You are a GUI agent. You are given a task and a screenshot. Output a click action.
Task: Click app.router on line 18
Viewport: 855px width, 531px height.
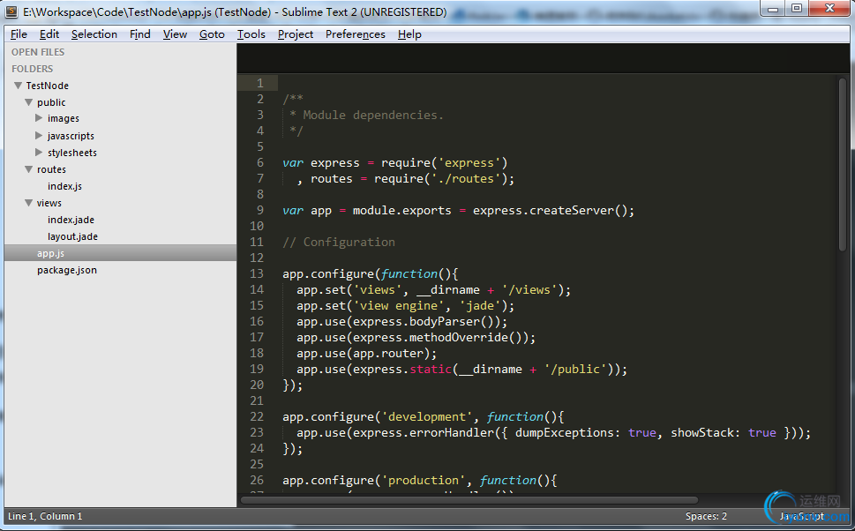[387, 354]
